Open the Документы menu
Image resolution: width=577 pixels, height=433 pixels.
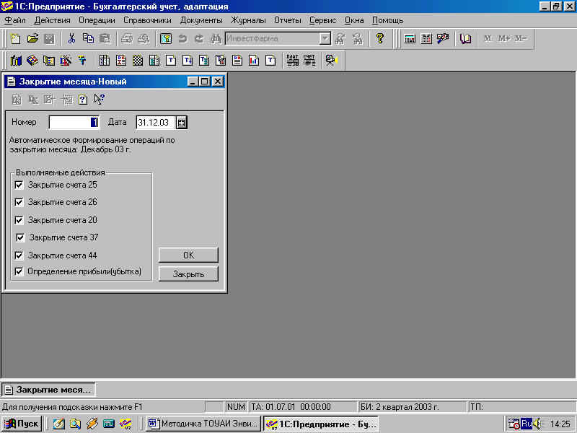tap(201, 20)
